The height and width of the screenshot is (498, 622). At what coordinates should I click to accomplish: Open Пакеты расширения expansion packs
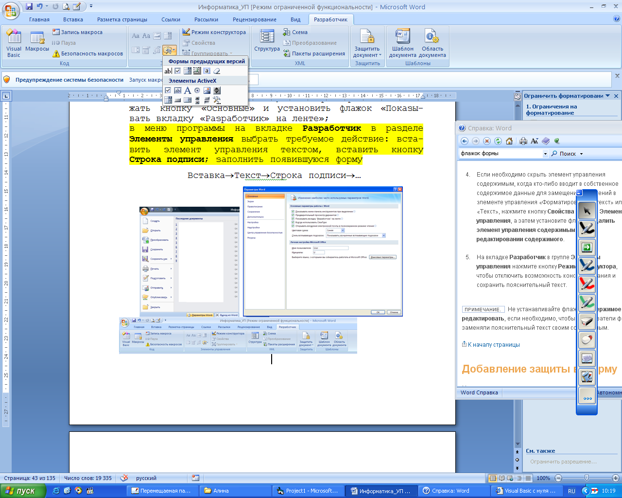[x=314, y=53]
